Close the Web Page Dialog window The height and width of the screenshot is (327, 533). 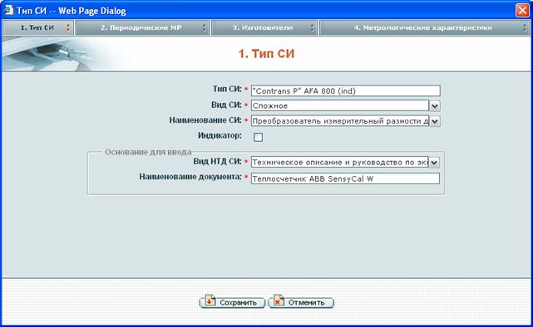(x=522, y=10)
